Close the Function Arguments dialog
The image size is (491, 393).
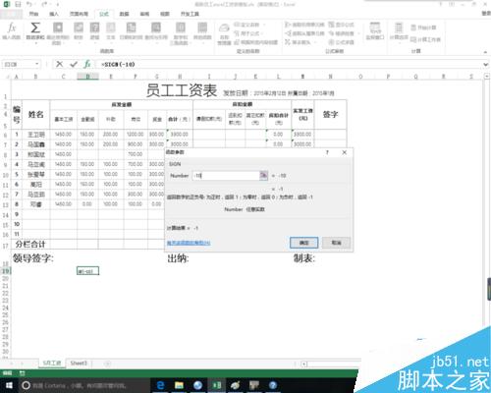(x=345, y=152)
